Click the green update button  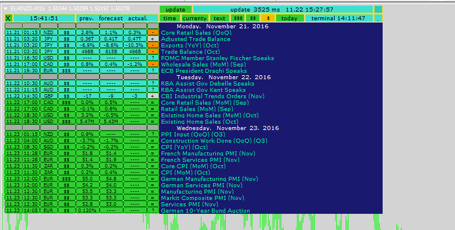click(175, 10)
